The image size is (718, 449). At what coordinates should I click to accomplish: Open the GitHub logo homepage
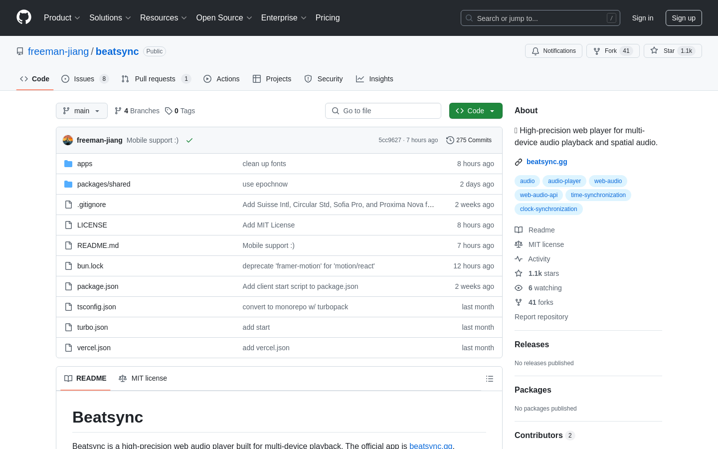click(24, 17)
